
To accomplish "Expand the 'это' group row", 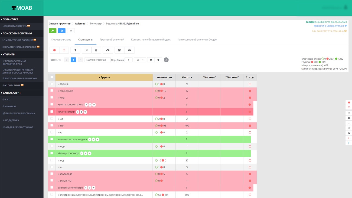I will pyautogui.click(x=59, y=126).
